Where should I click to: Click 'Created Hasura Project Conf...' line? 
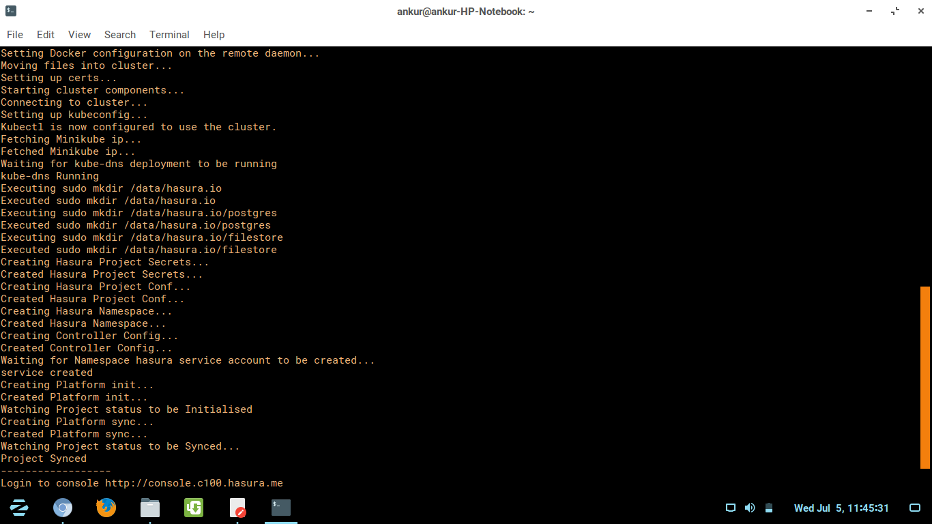tap(93, 299)
